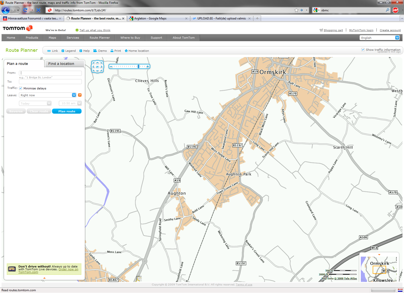Toggle Minimise delays checkbox
This screenshot has width=404, height=293.
click(x=21, y=88)
